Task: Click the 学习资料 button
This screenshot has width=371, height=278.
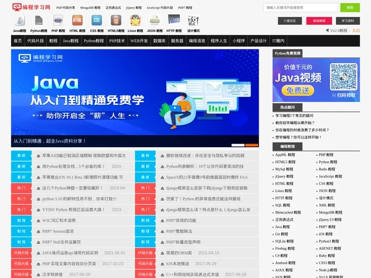Action: pyautogui.click(x=348, y=21)
